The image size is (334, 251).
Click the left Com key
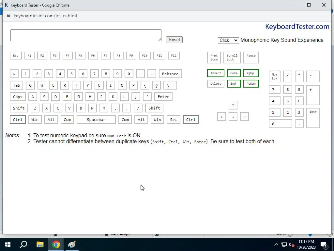pyautogui.click(x=67, y=120)
